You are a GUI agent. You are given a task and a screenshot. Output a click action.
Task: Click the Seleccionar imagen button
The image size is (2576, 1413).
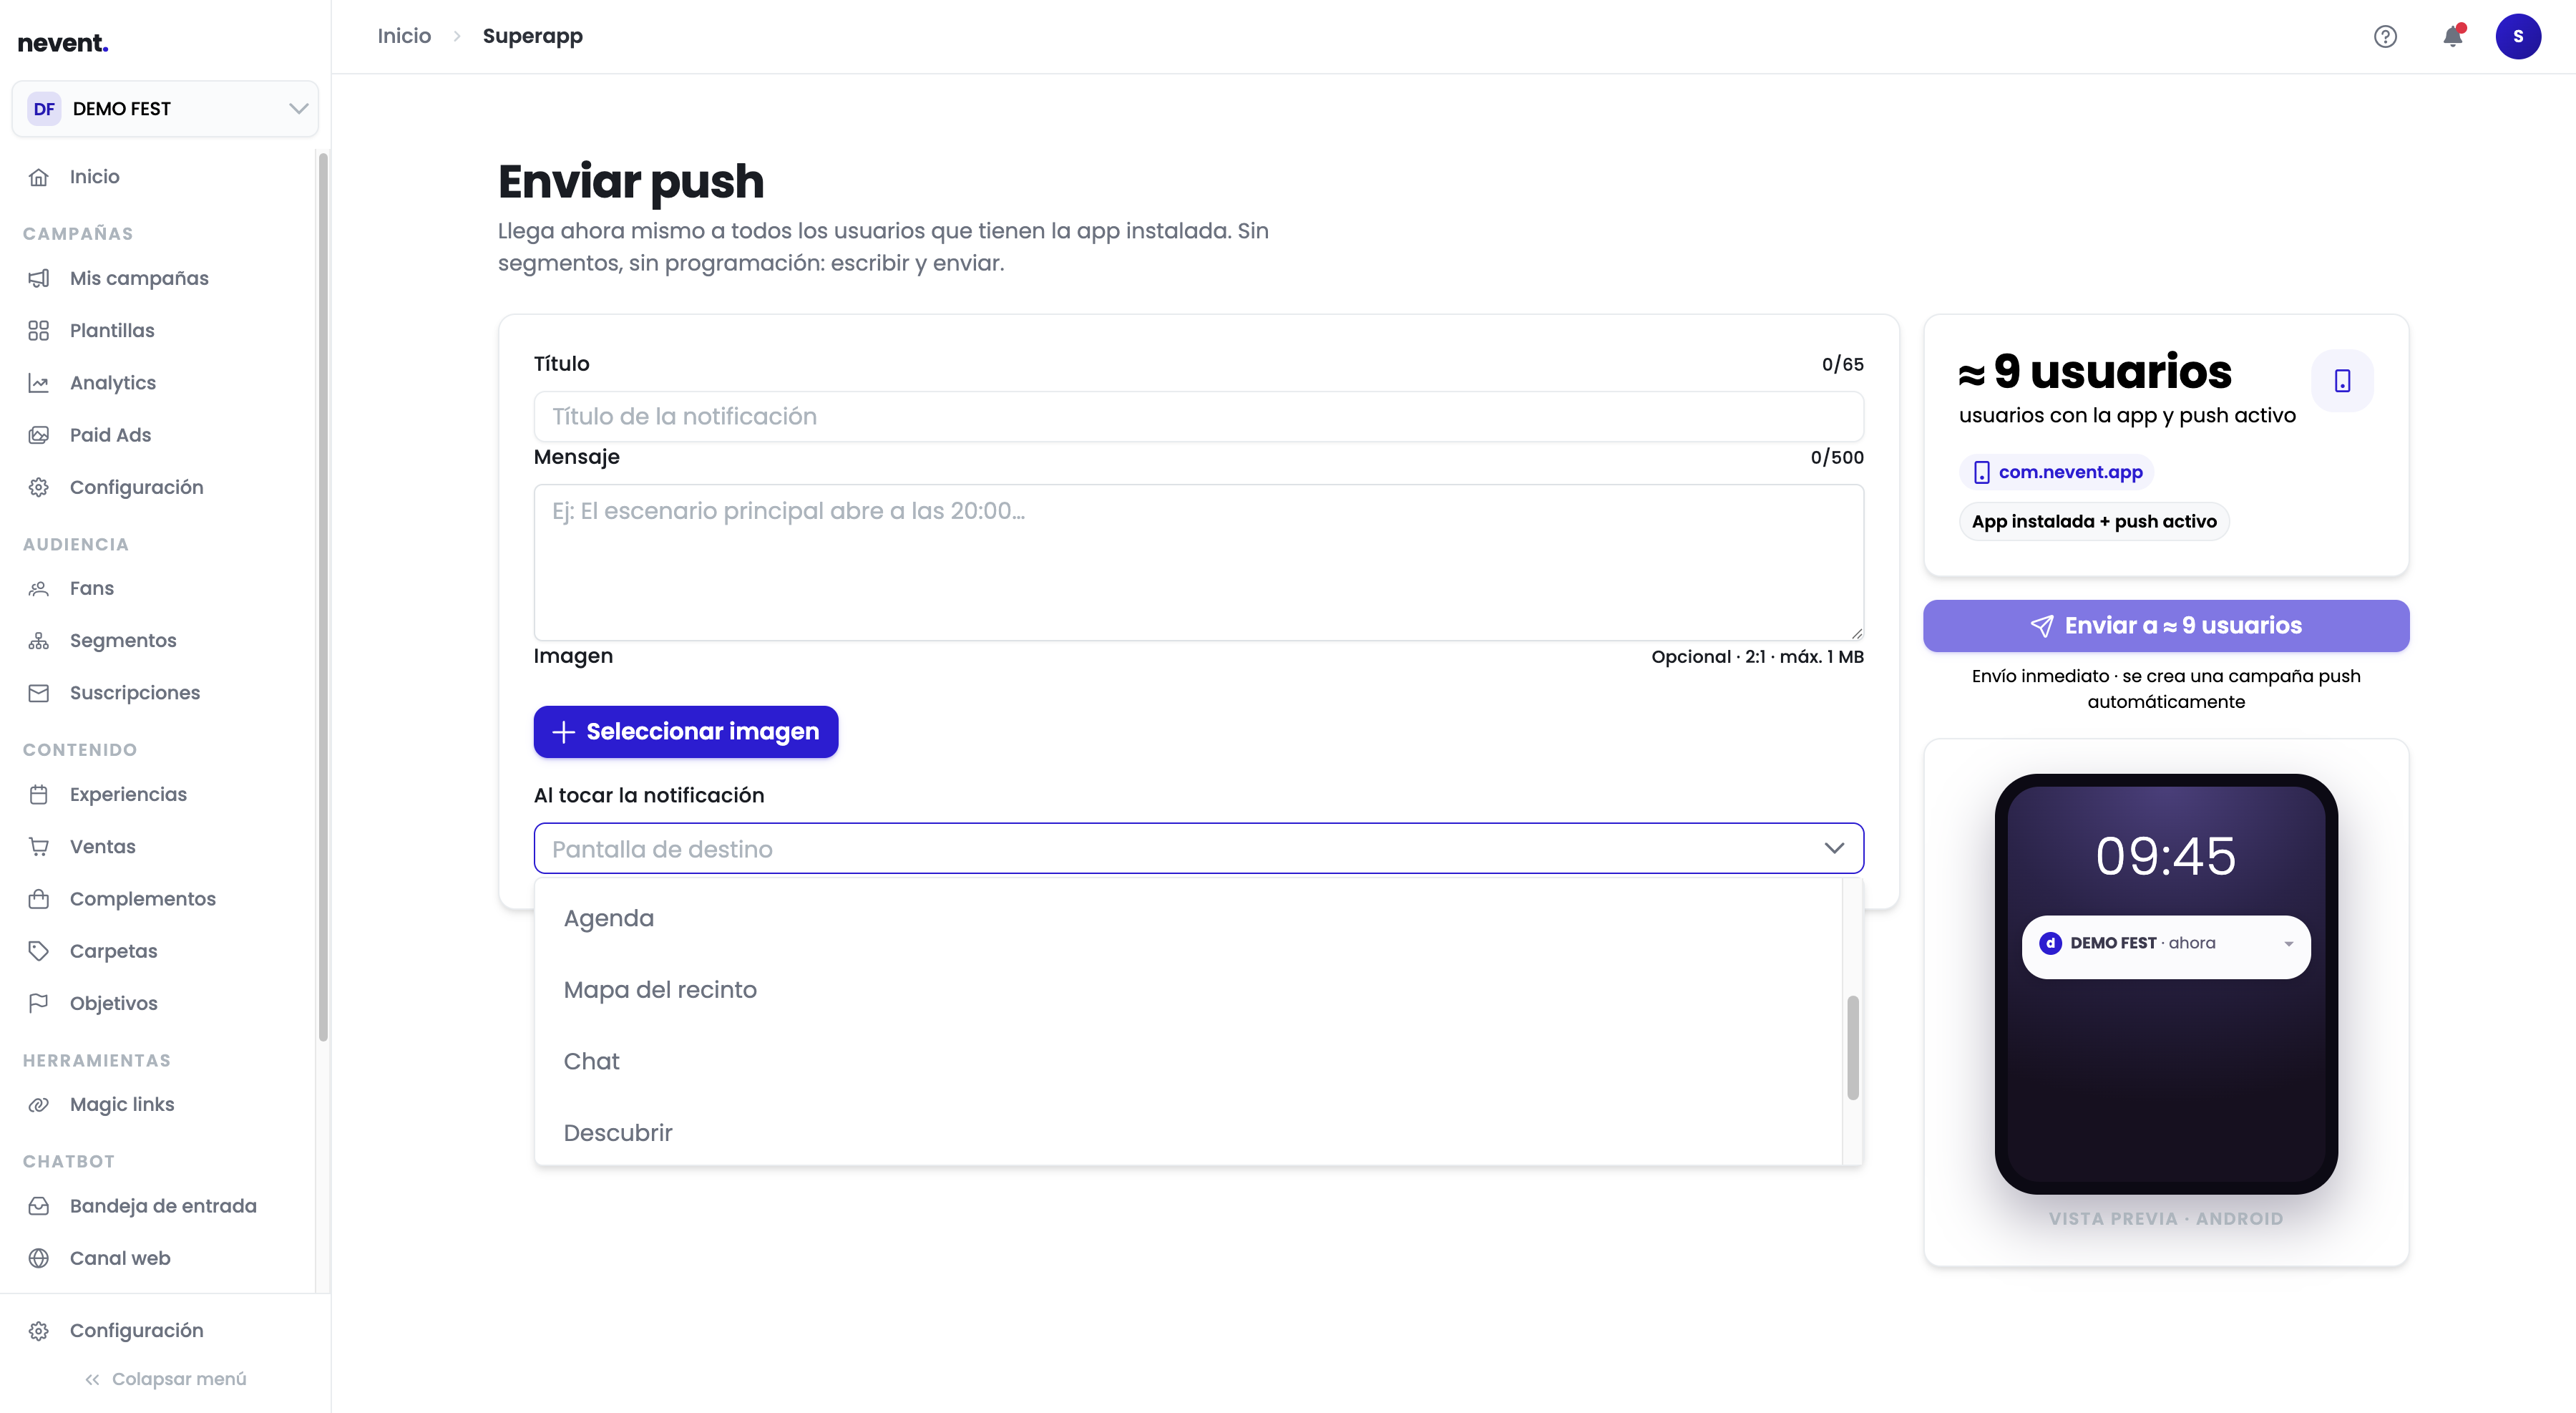(686, 732)
